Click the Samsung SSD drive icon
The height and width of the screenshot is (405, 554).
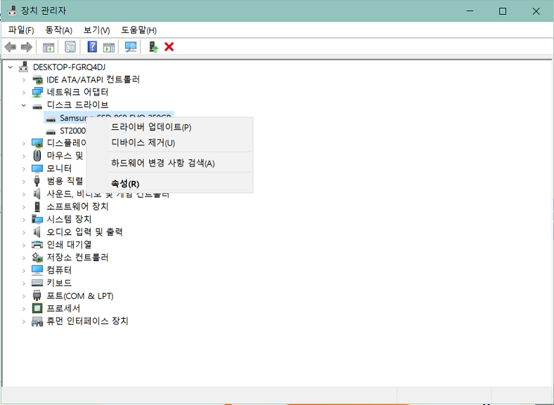pos(51,119)
